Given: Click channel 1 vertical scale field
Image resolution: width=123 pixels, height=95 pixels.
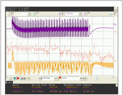Looking at the screenshot, I should click(21, 14).
